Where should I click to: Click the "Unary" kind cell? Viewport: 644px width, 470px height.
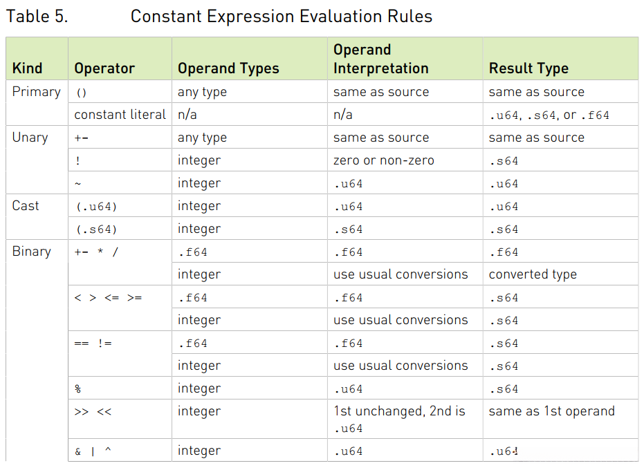[x=30, y=138]
